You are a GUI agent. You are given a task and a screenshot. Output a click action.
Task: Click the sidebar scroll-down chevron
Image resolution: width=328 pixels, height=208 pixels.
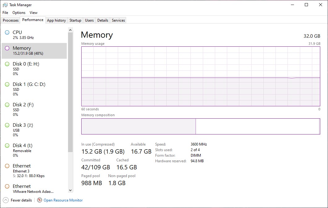pyautogui.click(x=70, y=190)
